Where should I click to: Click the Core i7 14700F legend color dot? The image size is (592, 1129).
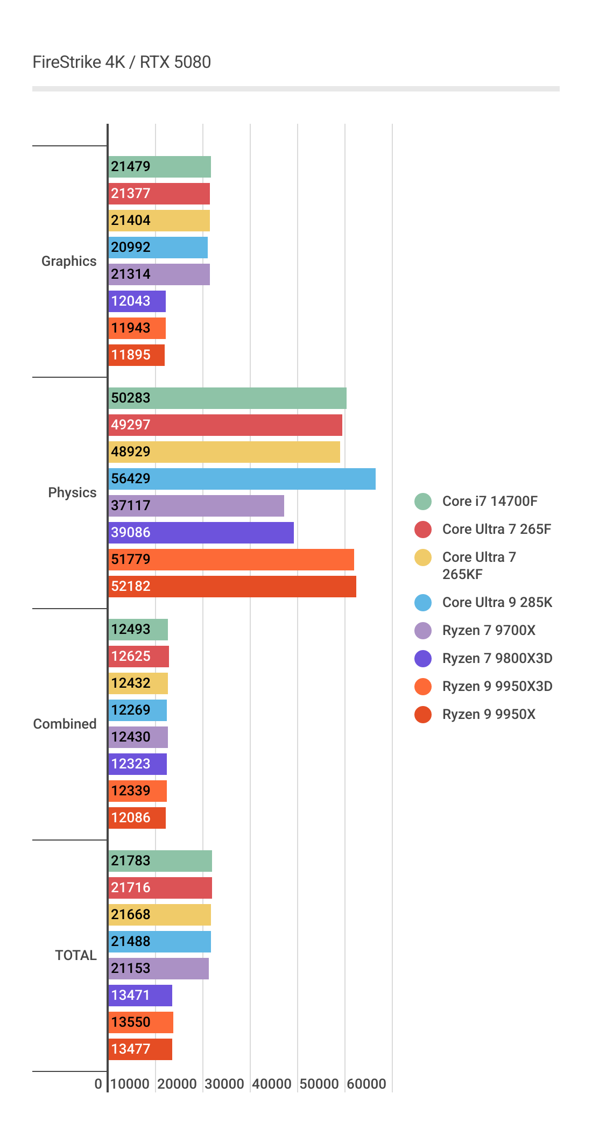click(423, 501)
